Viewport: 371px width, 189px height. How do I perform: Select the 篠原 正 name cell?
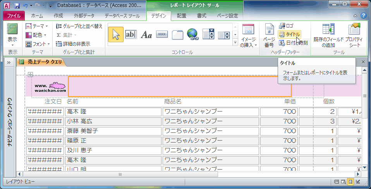113,141
